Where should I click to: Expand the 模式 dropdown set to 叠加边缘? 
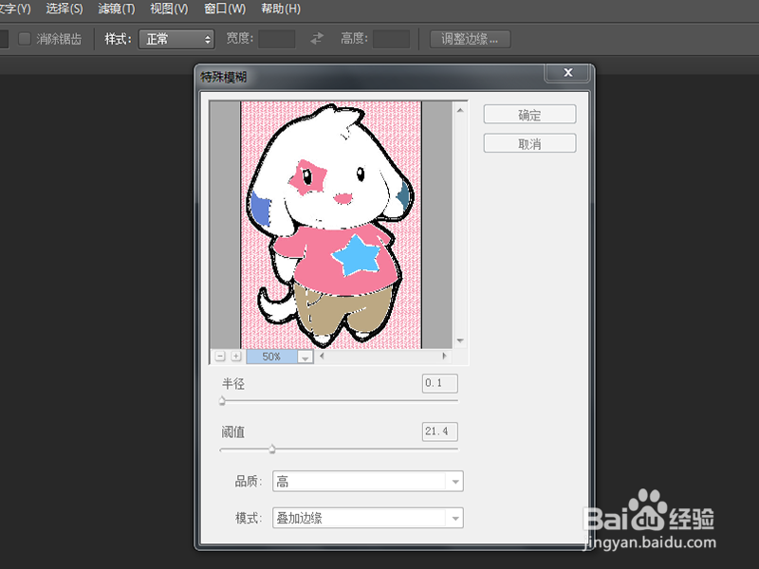coord(368,518)
